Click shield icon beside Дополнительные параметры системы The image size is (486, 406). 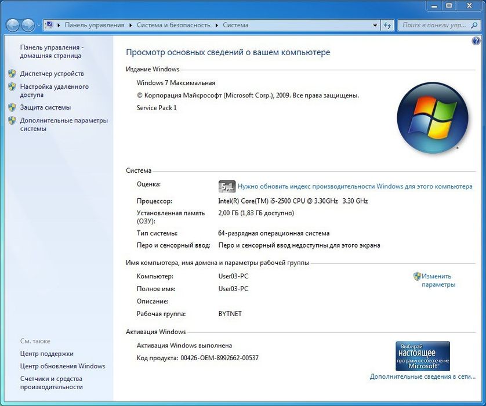pyautogui.click(x=12, y=121)
